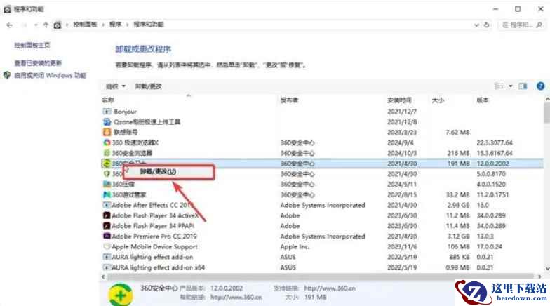Click 控制面板 in breadcrumb path
550x306 pixels.
pyautogui.click(x=85, y=24)
